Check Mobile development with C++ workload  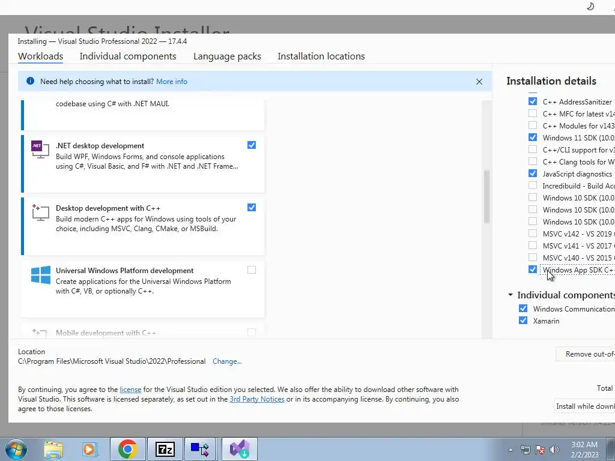[x=252, y=333]
